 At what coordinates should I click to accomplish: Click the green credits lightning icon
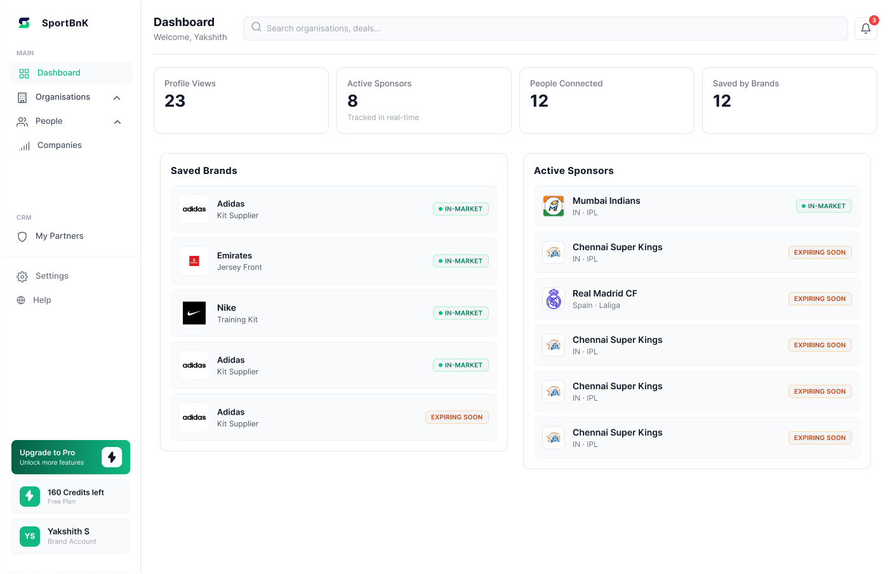(30, 497)
